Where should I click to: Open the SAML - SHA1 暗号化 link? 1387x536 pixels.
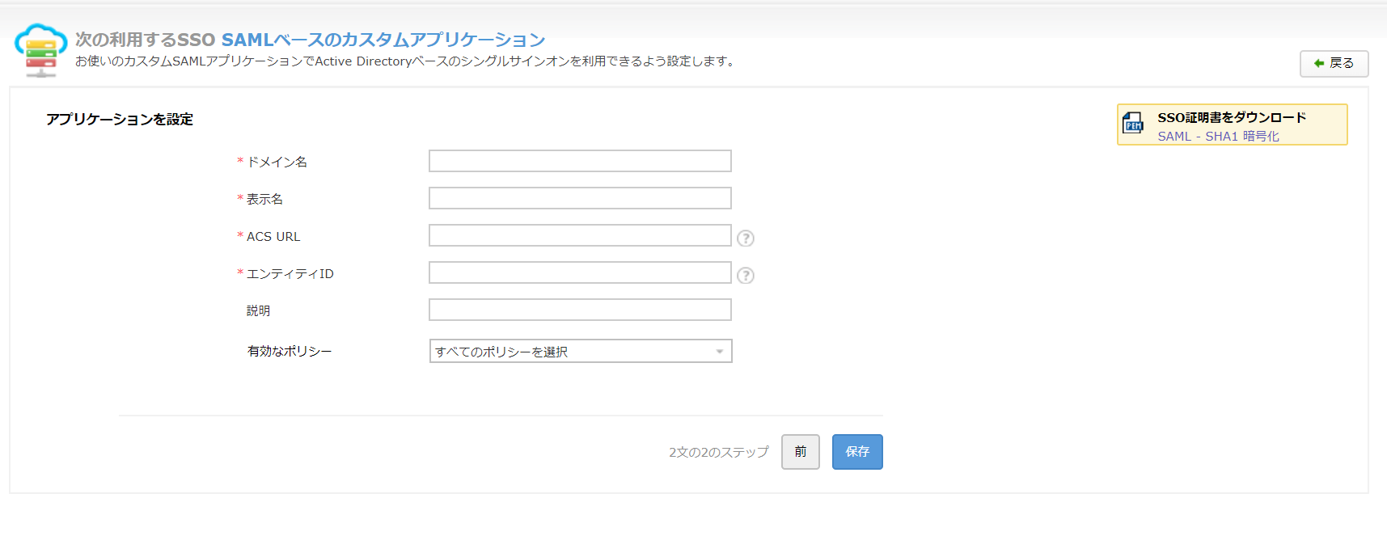1218,137
